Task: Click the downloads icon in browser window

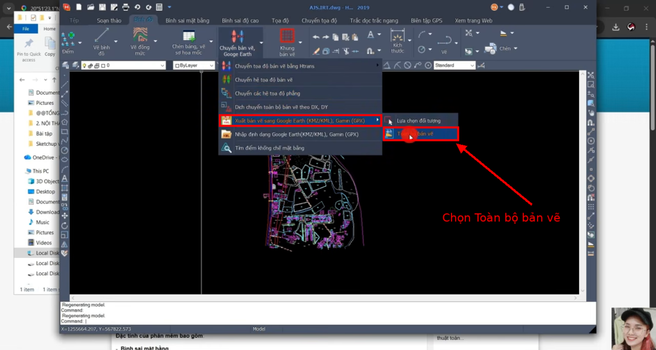Action: click(616, 27)
